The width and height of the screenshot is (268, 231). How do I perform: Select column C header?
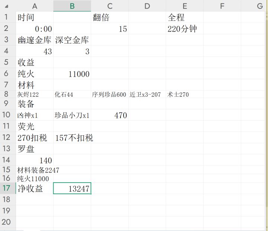[x=110, y=6]
